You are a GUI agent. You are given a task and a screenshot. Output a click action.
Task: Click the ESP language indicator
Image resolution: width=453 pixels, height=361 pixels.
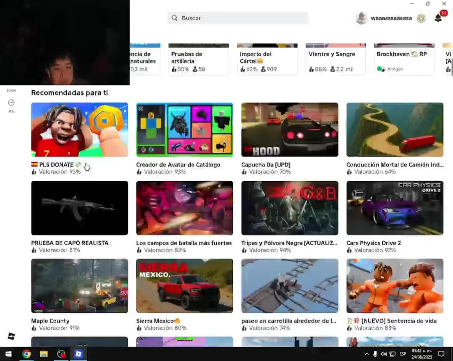tap(403, 354)
